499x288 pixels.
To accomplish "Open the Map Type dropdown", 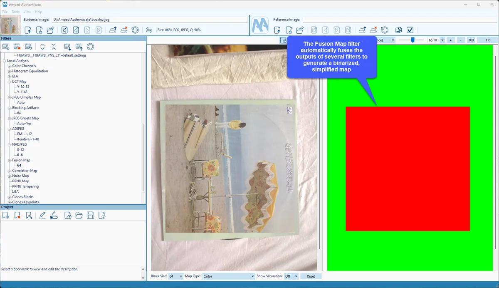I will tap(228, 276).
